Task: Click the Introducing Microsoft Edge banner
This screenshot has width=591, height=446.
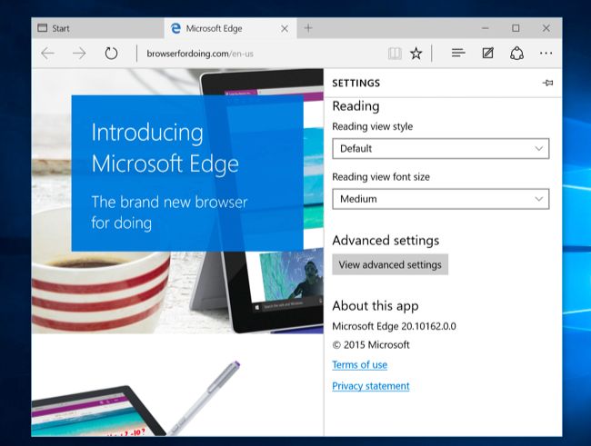Action: pos(187,173)
